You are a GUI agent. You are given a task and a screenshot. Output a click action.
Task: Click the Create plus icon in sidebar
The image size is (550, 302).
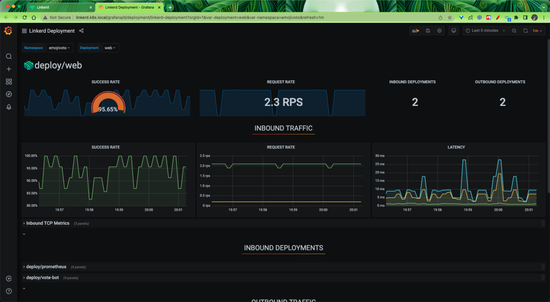pos(9,69)
